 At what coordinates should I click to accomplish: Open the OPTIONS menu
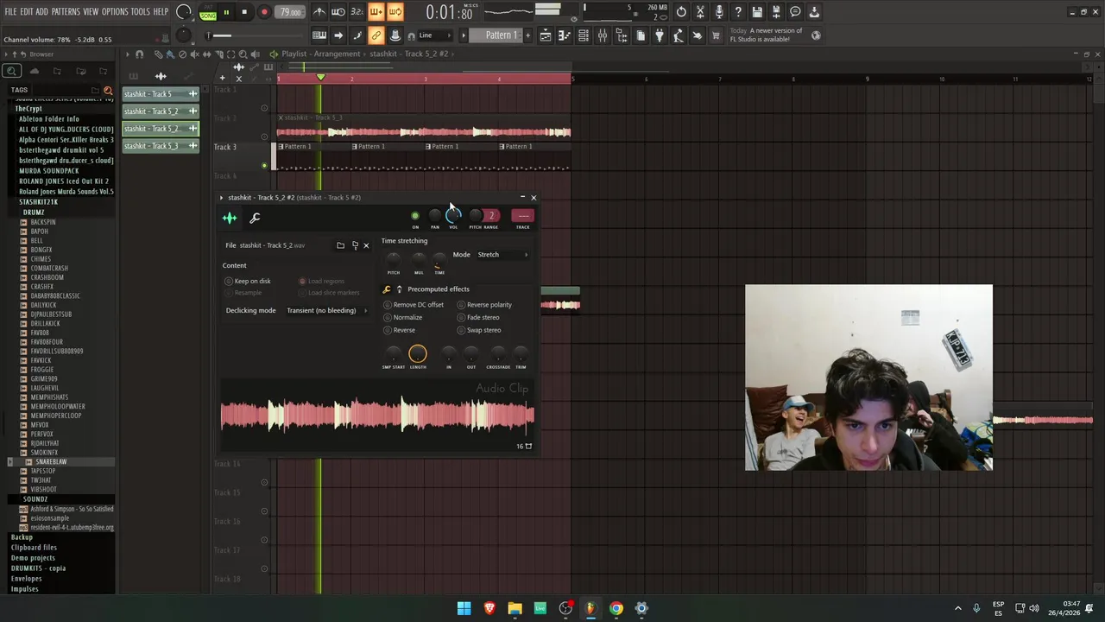pos(115,12)
